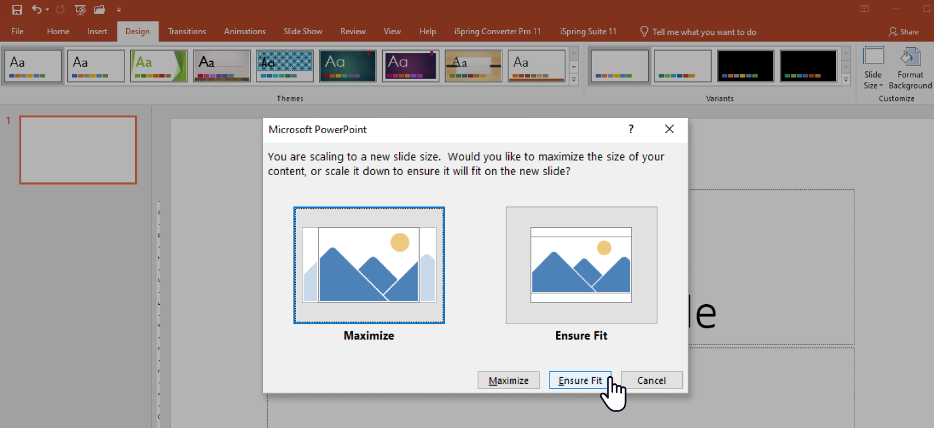Move down one row in the Themes gallery

click(x=574, y=66)
